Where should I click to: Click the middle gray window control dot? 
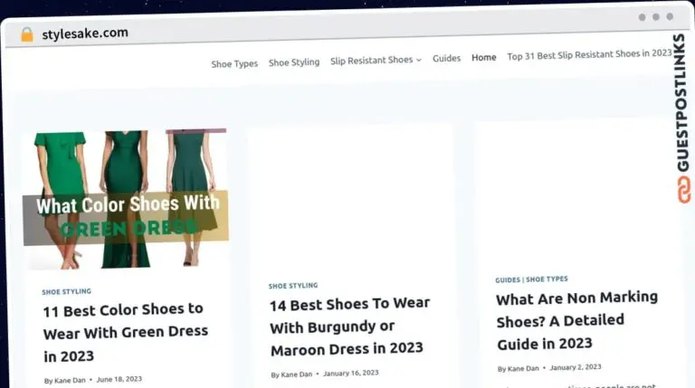point(656,17)
